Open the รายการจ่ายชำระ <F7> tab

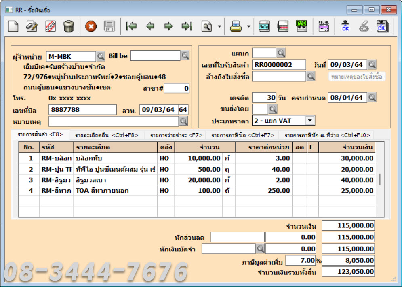[176, 135]
